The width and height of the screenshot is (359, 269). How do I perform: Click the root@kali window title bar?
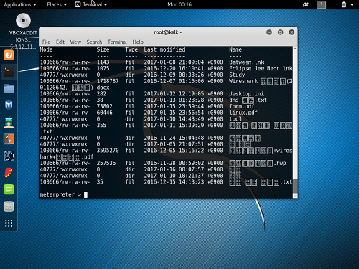coord(168,32)
